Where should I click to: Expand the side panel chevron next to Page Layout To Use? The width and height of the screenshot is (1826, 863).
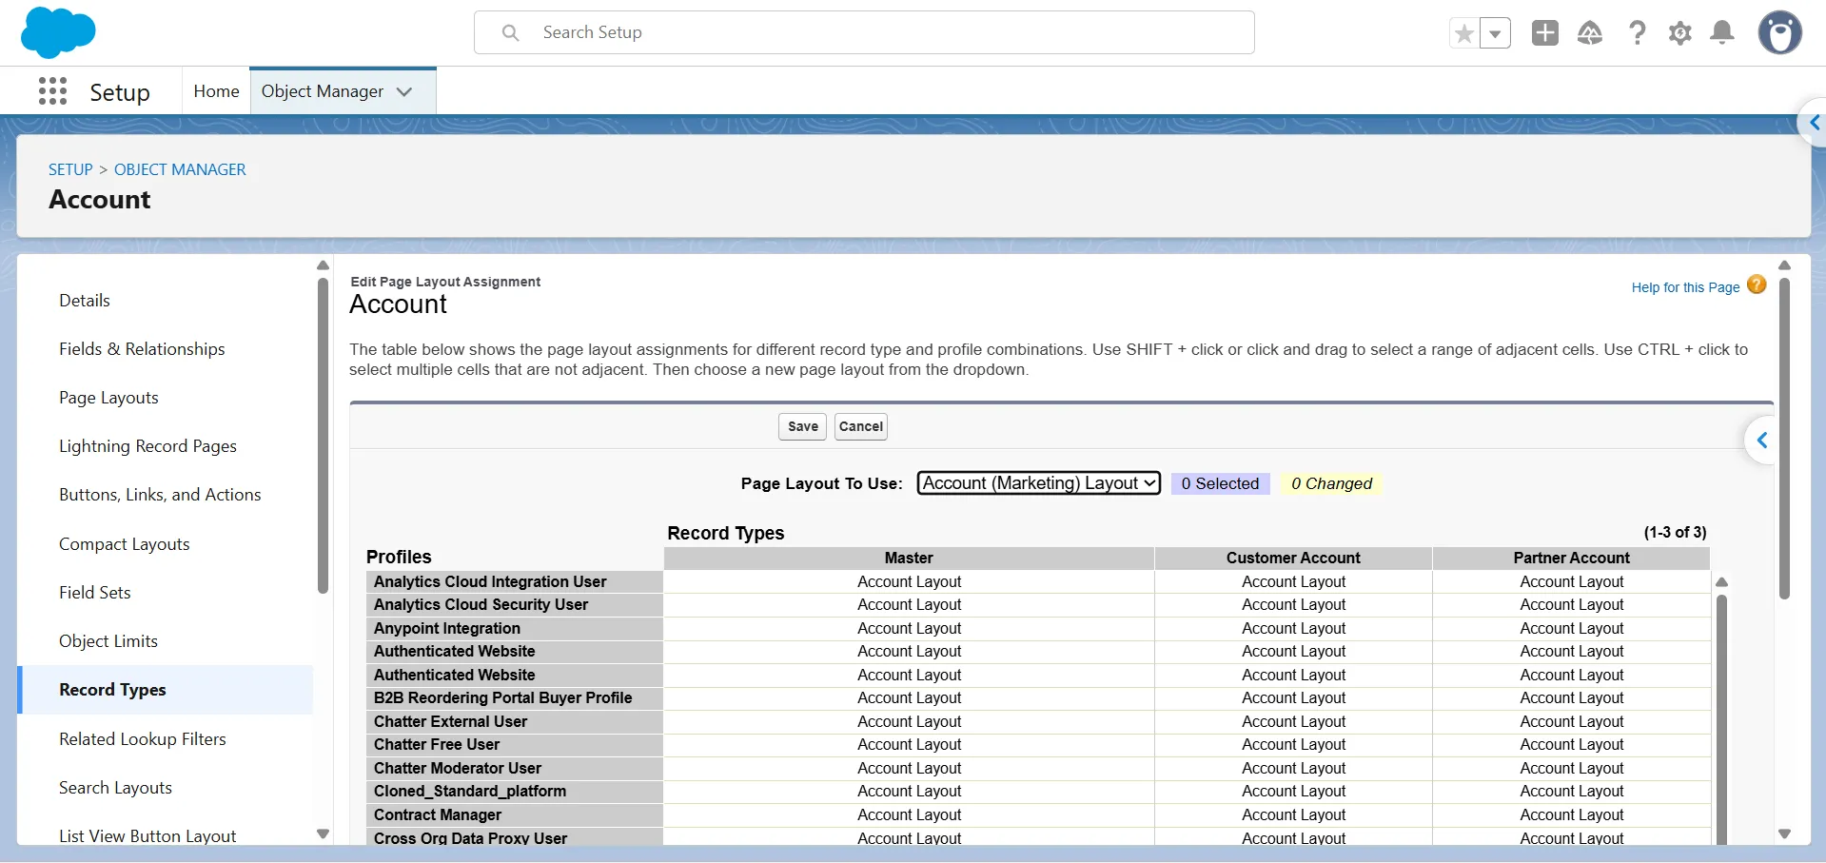click(x=1761, y=440)
